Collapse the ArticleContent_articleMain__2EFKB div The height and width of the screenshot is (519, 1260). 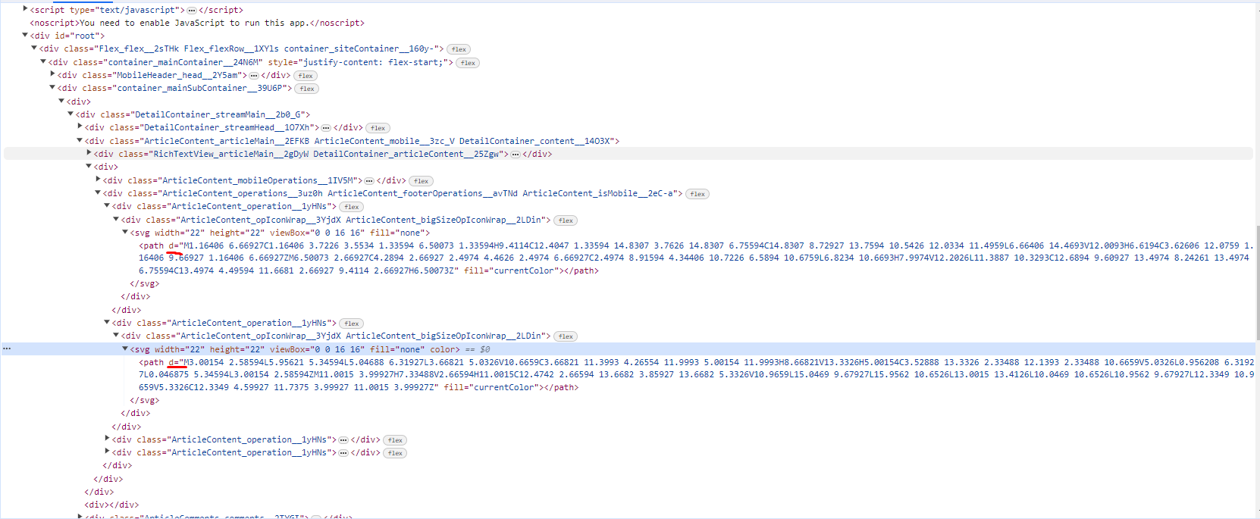tap(80, 140)
